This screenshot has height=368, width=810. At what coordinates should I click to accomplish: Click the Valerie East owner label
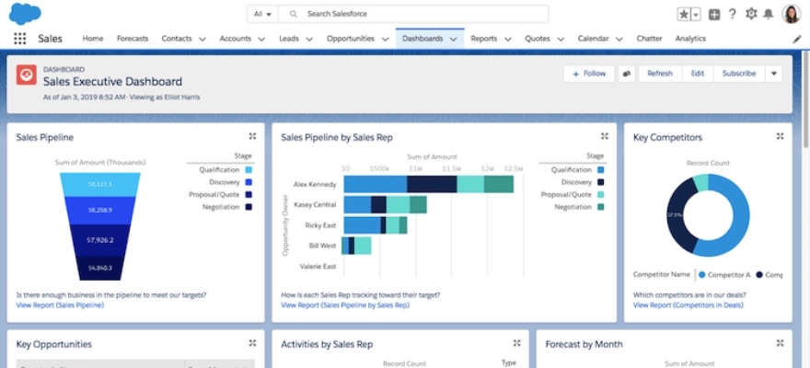click(318, 266)
